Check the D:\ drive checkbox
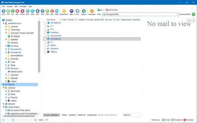Screen dimensions: 197x123 [45, 29]
